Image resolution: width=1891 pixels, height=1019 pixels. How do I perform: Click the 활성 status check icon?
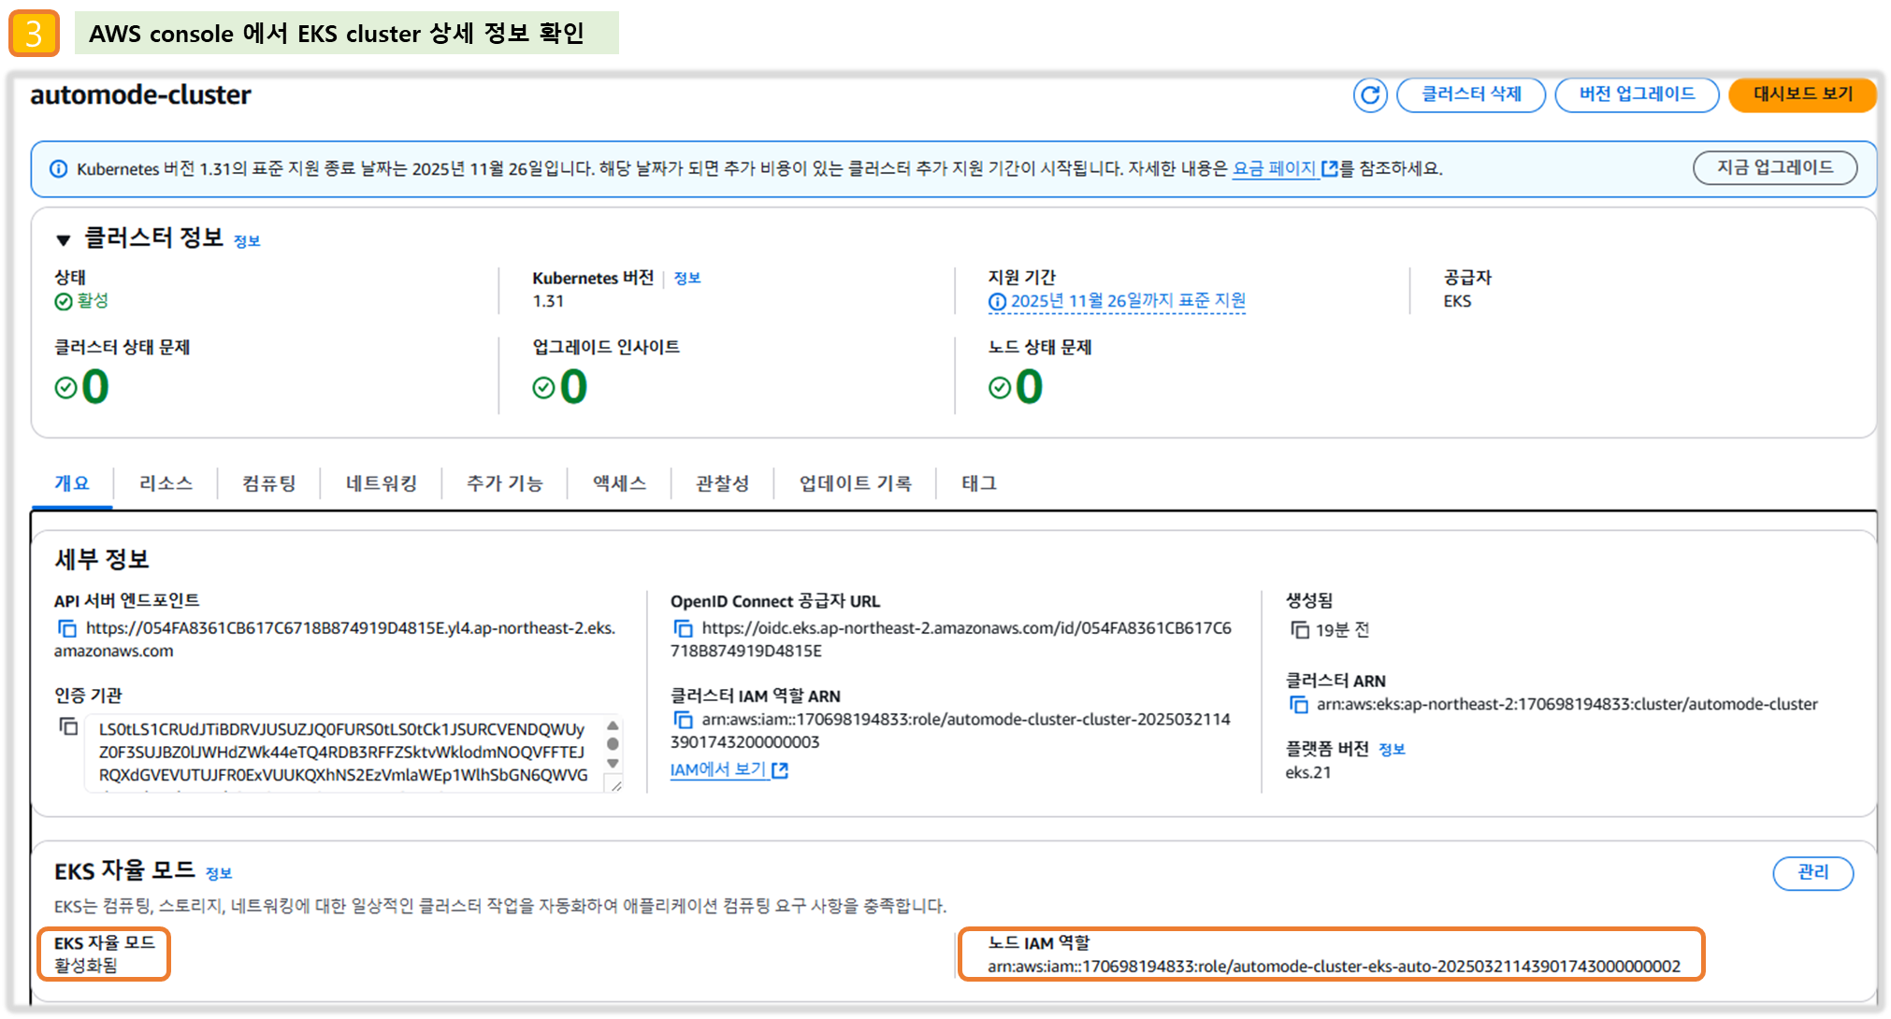(x=64, y=301)
